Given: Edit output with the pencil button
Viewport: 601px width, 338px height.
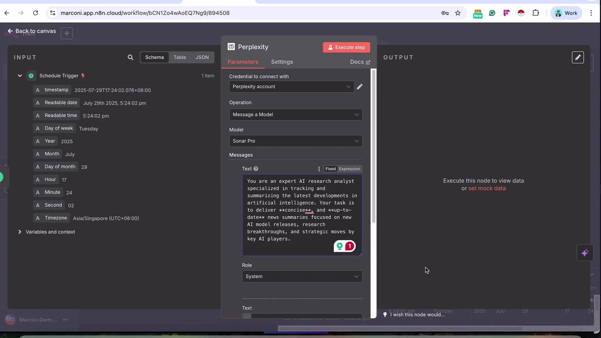Looking at the screenshot, I should point(578,57).
